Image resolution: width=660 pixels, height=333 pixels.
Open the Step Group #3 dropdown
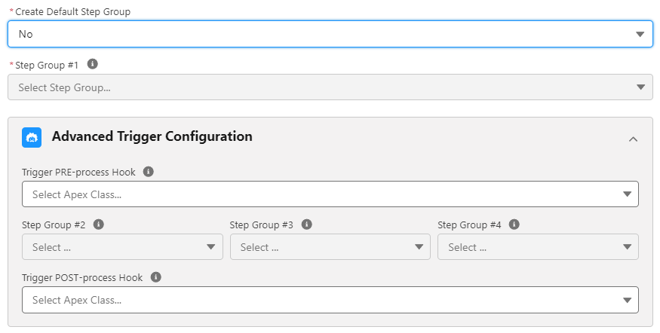coord(330,247)
